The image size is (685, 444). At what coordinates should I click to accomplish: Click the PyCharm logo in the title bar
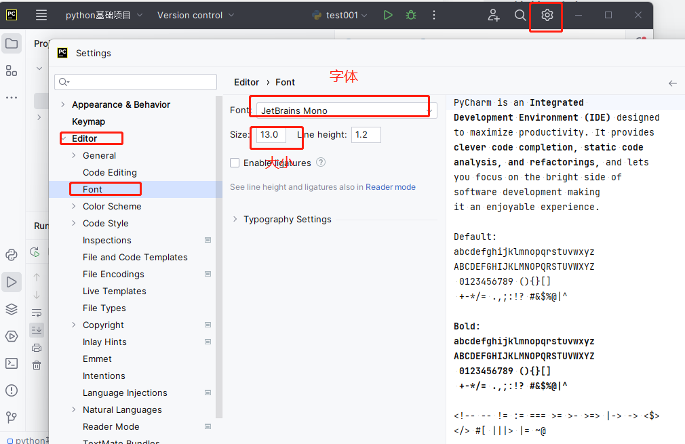(x=12, y=16)
